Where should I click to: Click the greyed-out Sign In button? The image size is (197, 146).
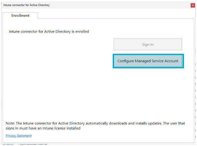148,45
